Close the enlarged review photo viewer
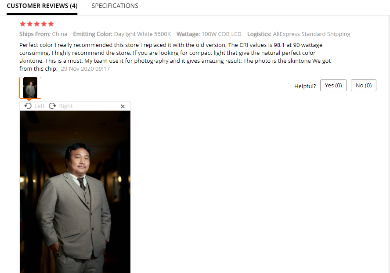This screenshot has width=390, height=273. click(x=123, y=106)
